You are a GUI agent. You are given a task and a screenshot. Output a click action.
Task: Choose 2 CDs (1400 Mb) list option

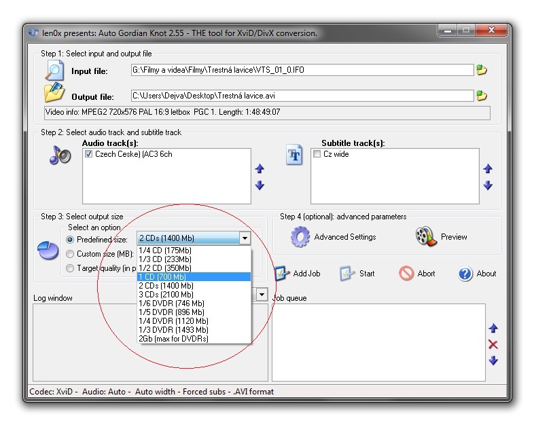[x=194, y=286]
